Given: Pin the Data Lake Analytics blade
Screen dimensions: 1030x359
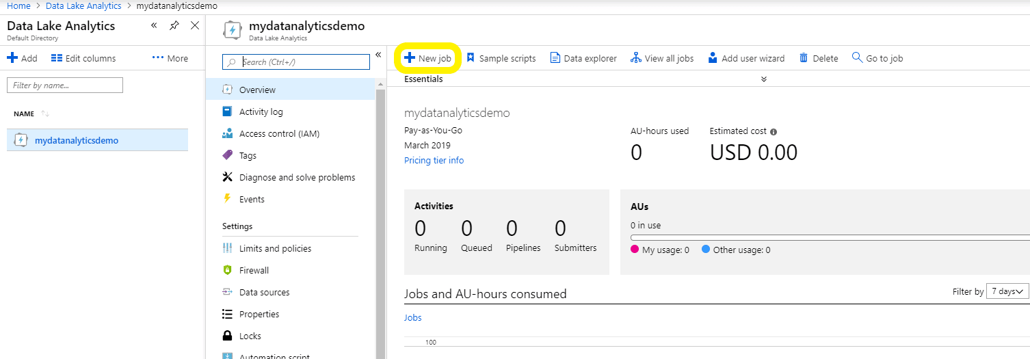Looking at the screenshot, I should [174, 25].
